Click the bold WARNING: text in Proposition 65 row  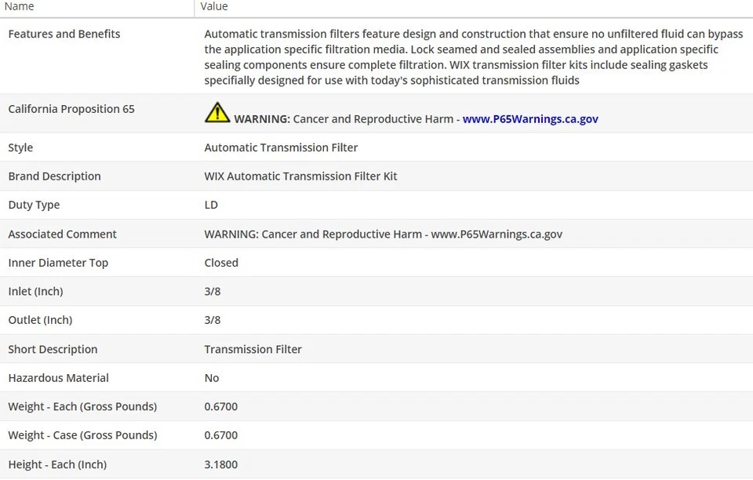click(262, 119)
